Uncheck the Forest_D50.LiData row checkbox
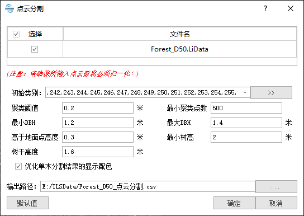Image resolution: width=304 pixels, height=216 pixels. [35, 49]
